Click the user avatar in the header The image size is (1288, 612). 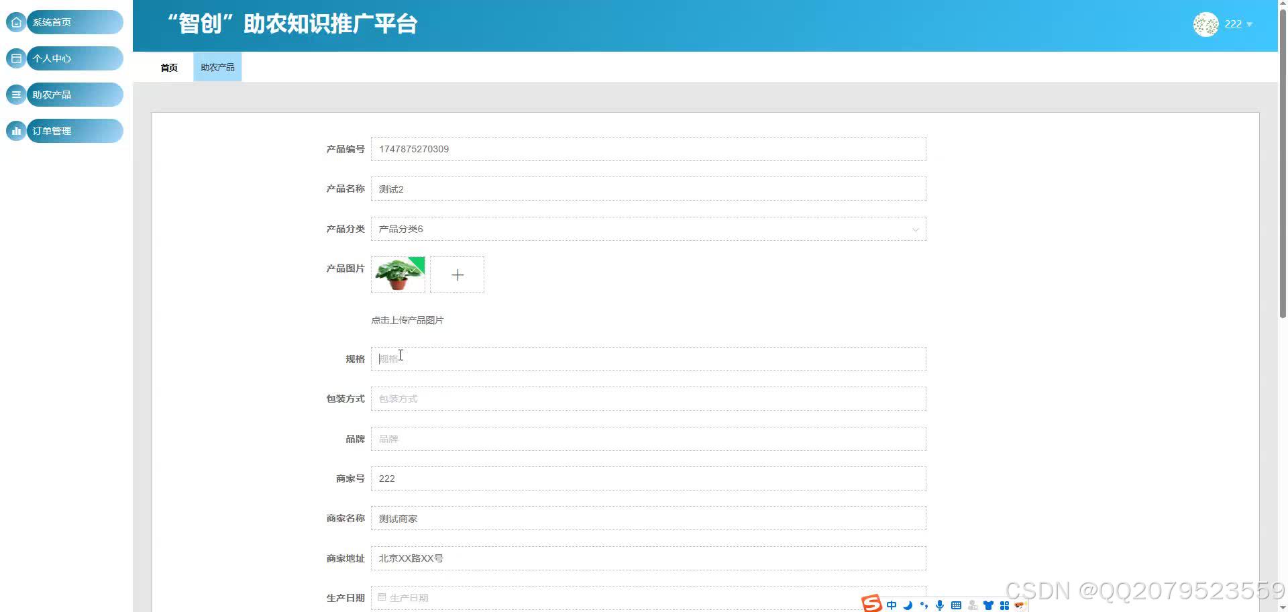click(1205, 24)
